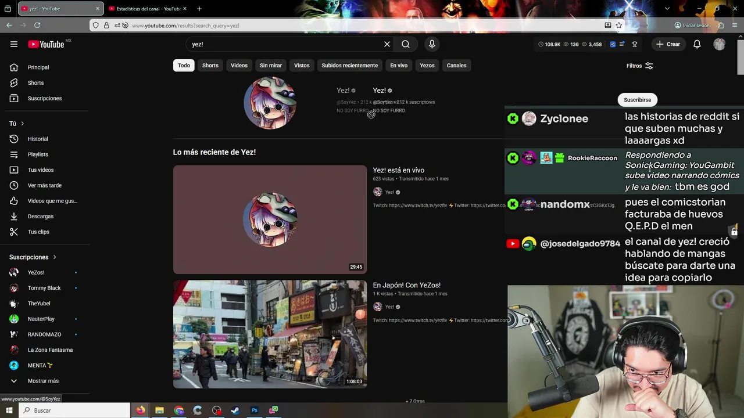
Task: Subscribe with the Suscribirse button
Action: (x=638, y=100)
